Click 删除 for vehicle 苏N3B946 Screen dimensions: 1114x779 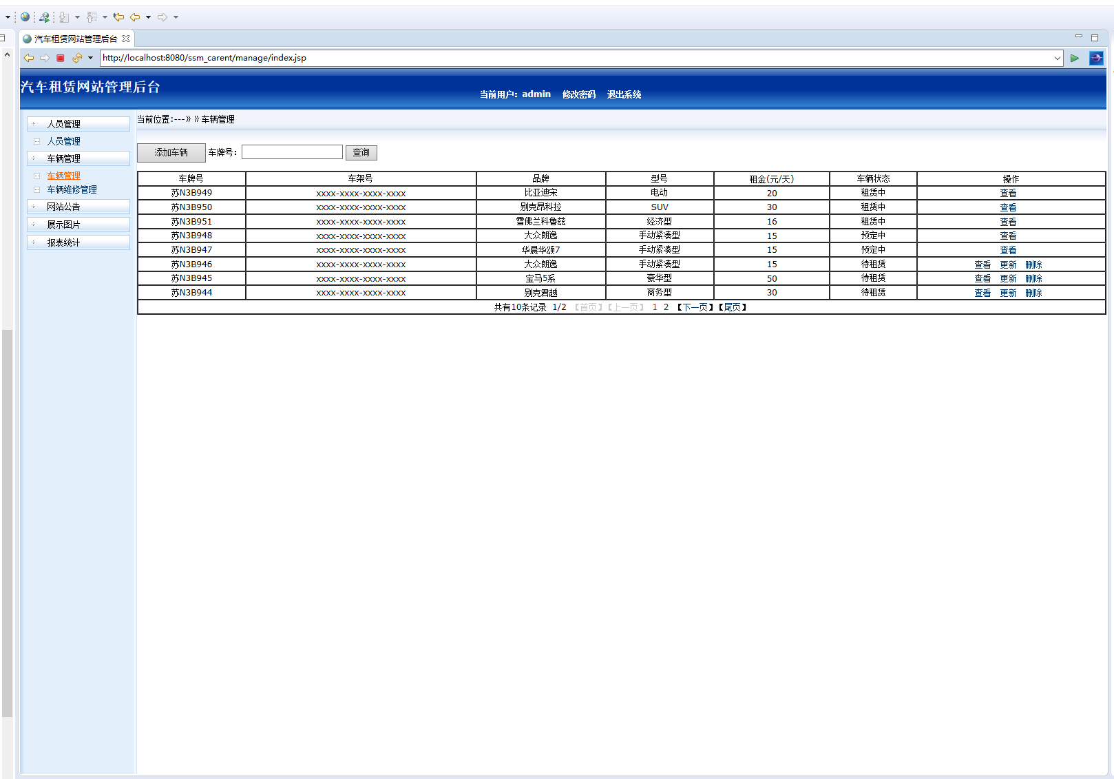click(1033, 264)
